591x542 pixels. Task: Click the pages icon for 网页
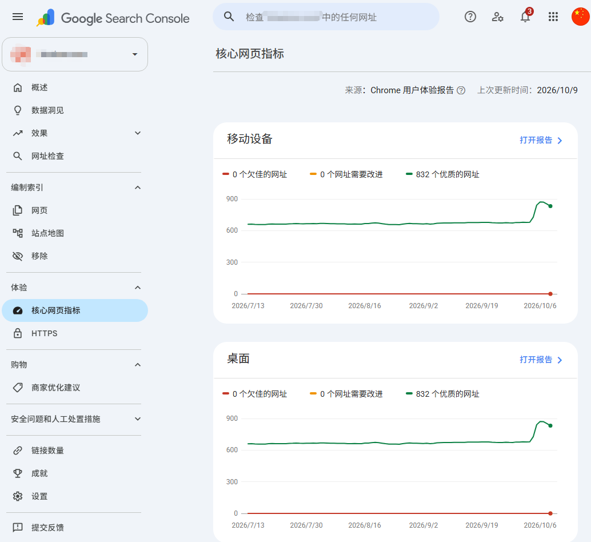tap(18, 210)
